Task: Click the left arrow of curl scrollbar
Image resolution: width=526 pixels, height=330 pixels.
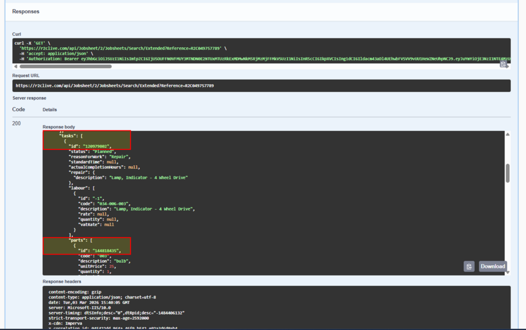Action: tap(16, 67)
